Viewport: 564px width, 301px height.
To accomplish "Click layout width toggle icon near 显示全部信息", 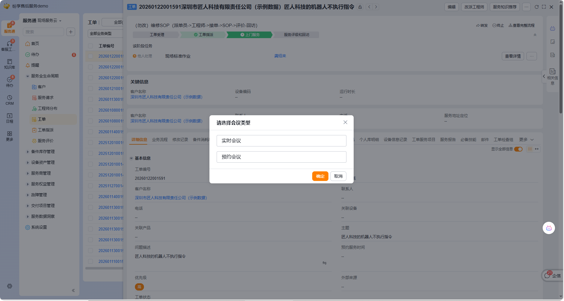I will (537, 149).
